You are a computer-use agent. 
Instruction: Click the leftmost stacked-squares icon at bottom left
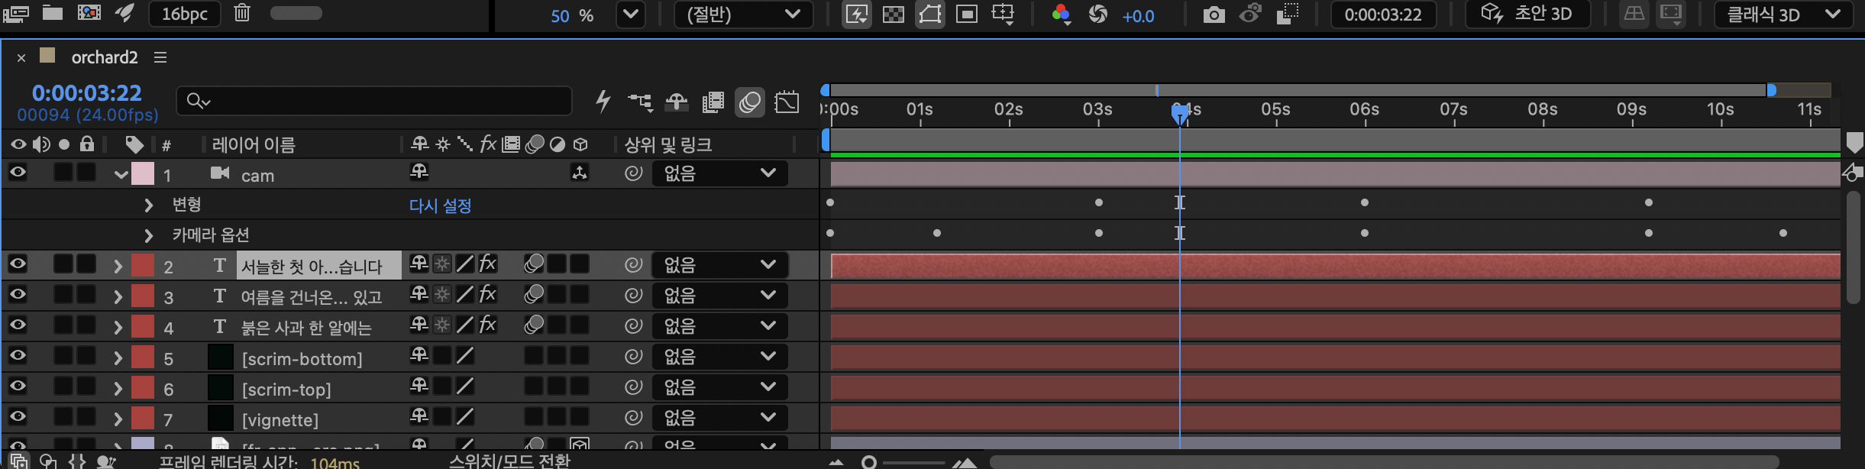(19, 461)
